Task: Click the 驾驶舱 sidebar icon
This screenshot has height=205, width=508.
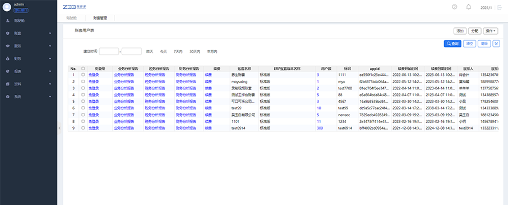Action: point(8,21)
